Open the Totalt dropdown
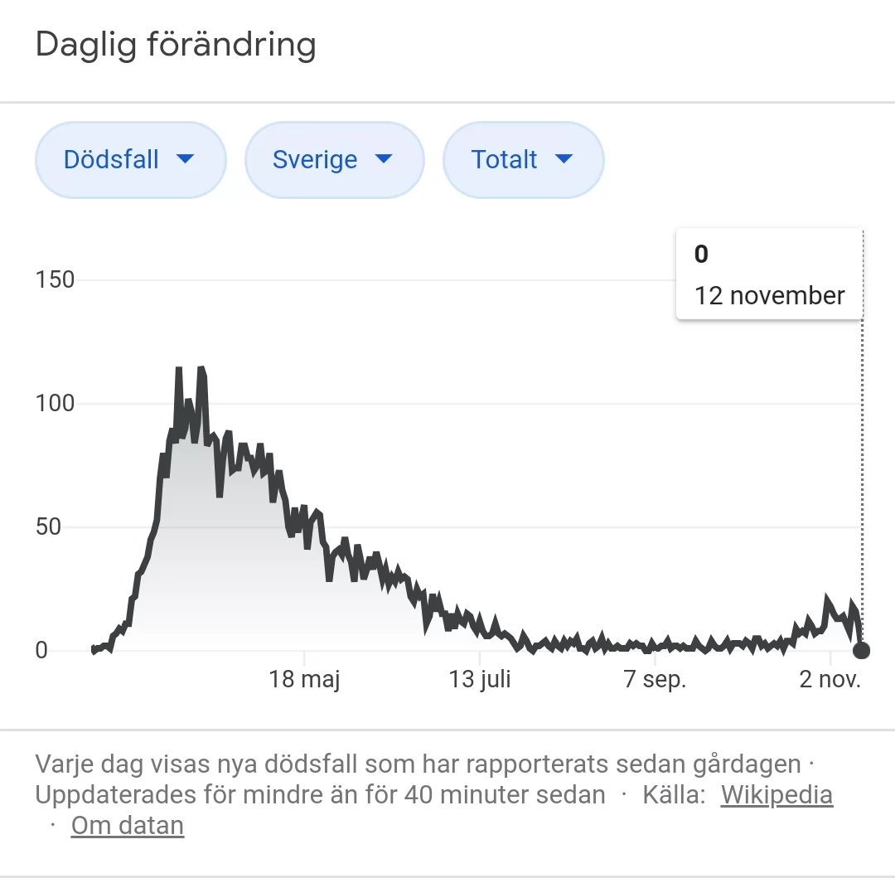 coord(523,160)
